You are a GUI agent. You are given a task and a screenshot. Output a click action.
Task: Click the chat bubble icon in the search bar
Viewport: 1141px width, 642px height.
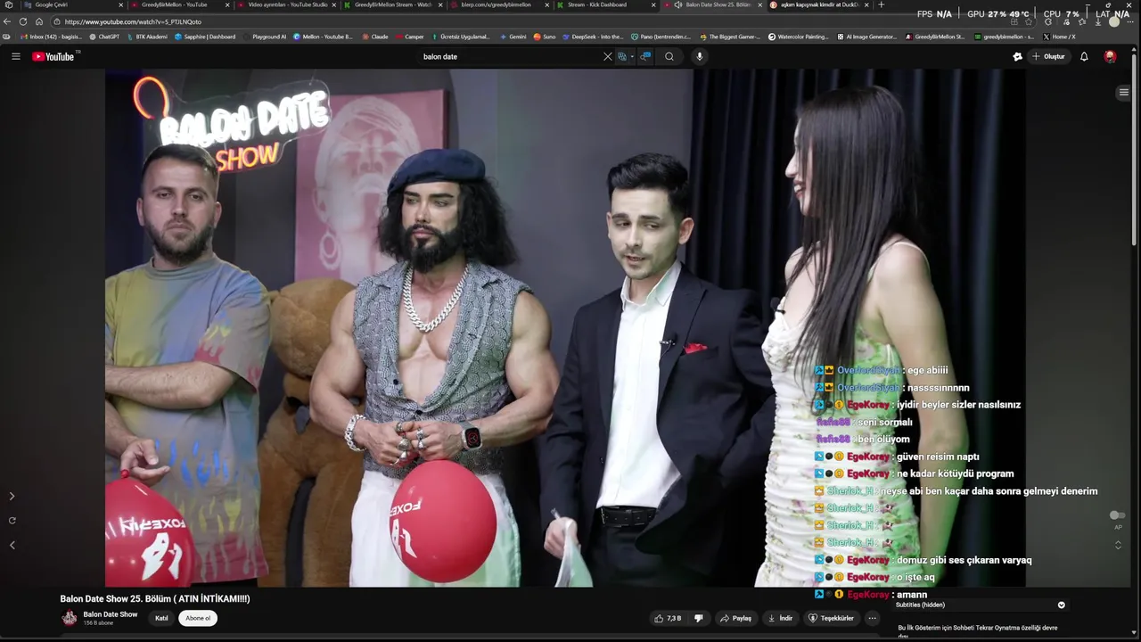646,56
